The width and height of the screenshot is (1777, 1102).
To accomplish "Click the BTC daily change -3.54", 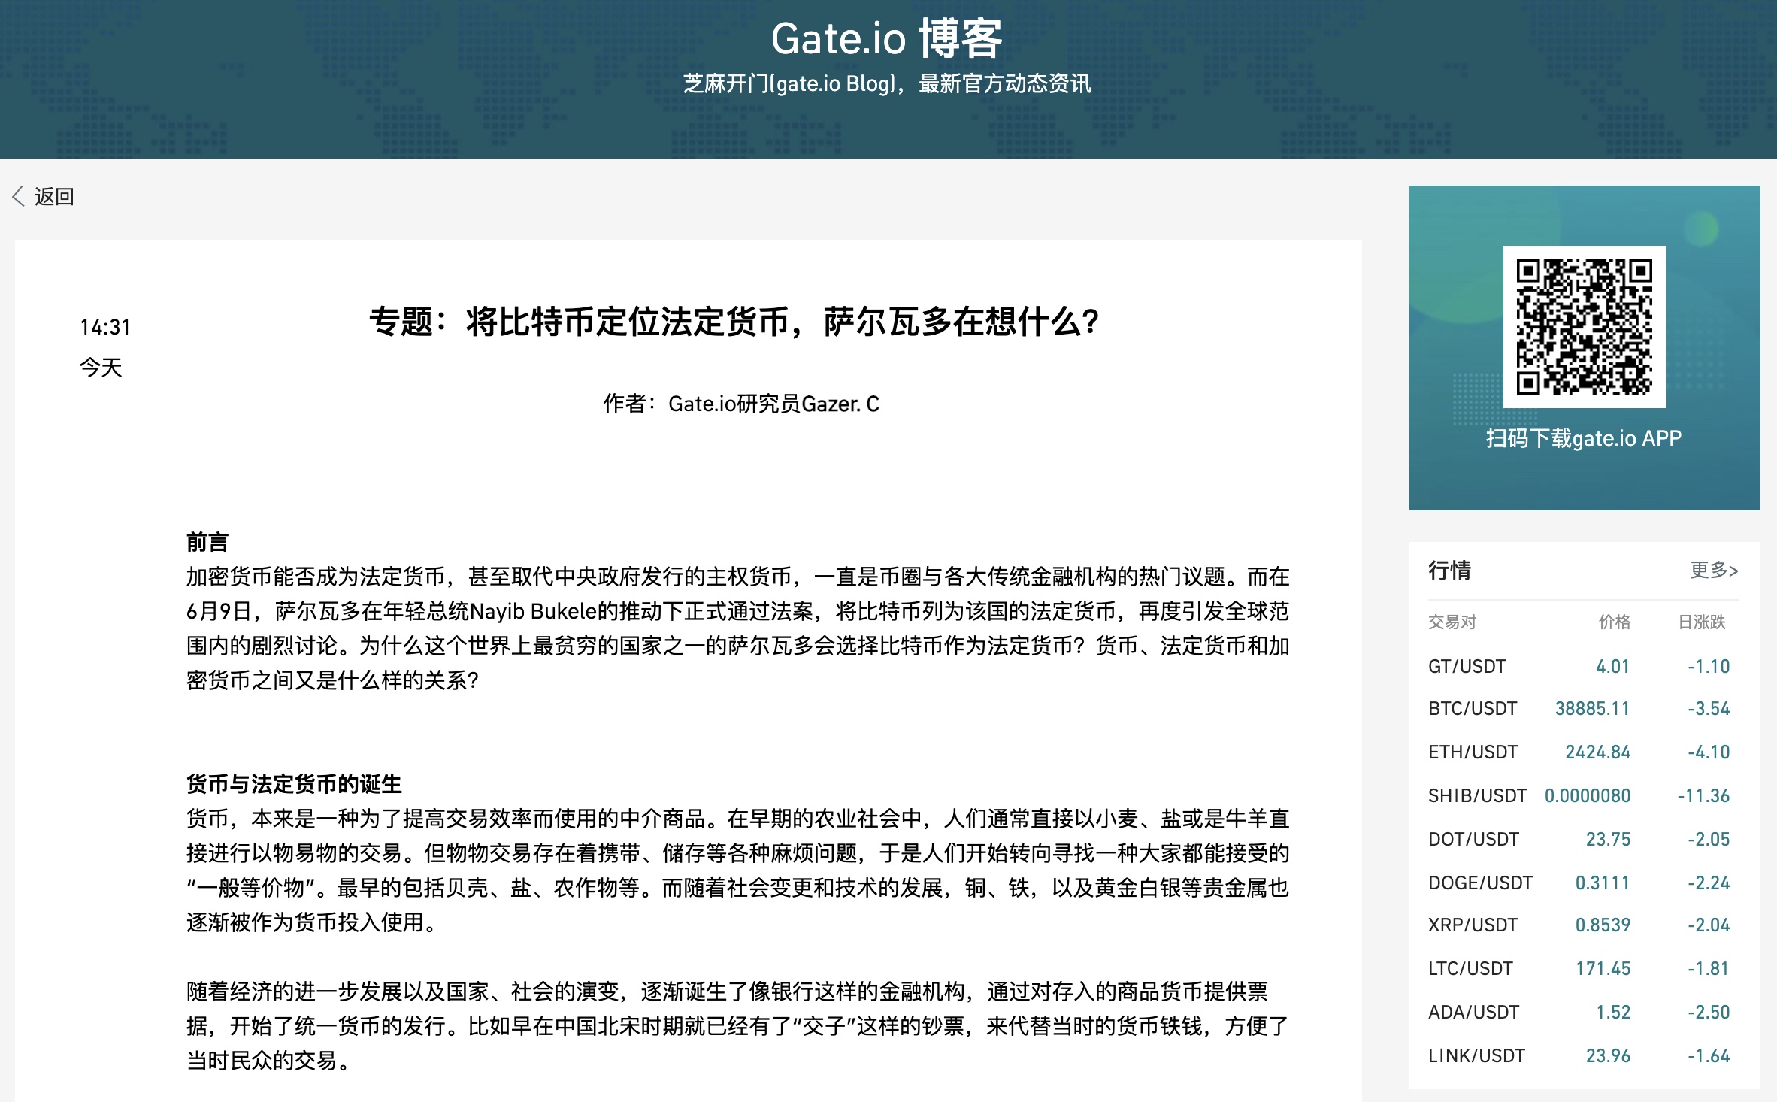I will [1709, 709].
